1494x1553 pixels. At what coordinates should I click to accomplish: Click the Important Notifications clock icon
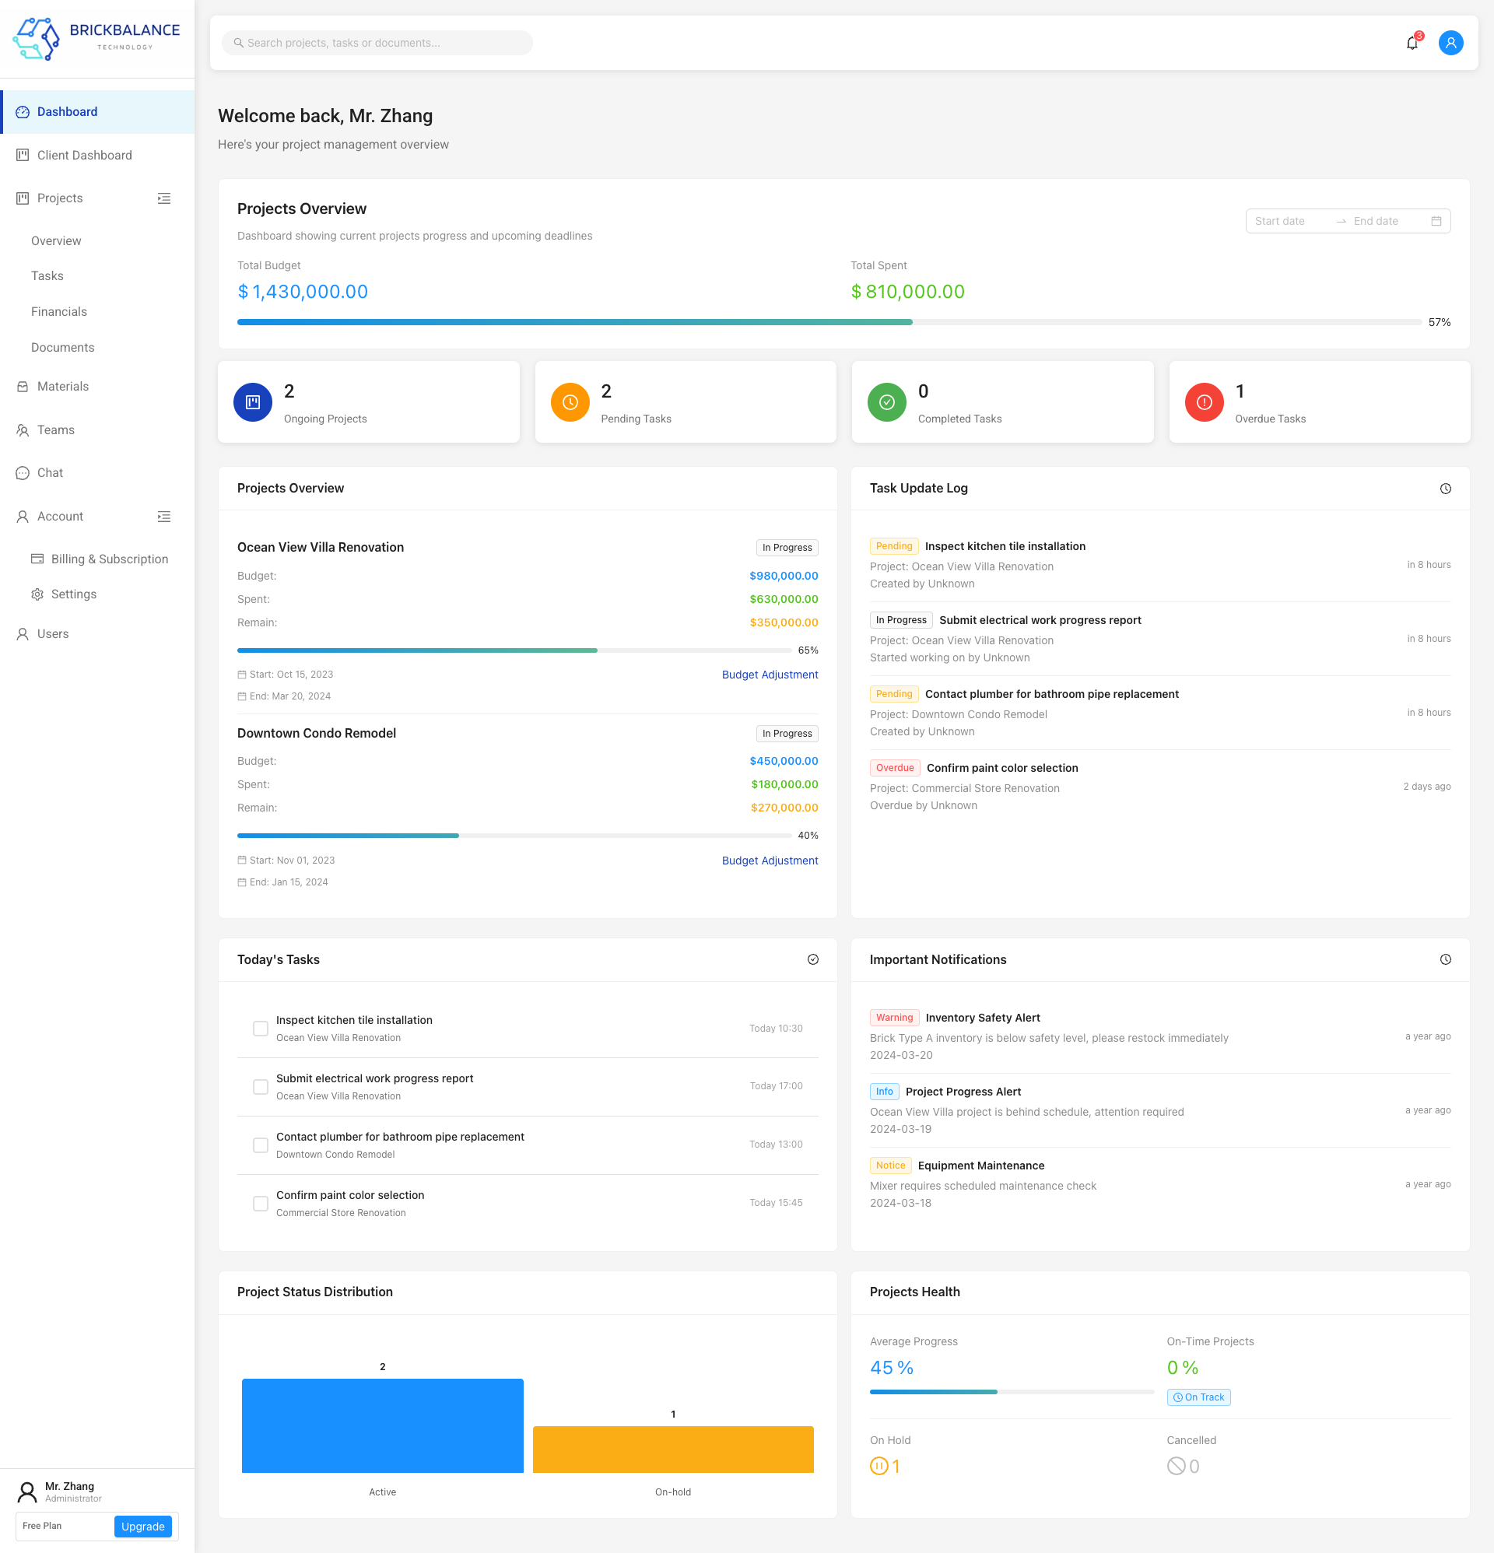(x=1445, y=959)
